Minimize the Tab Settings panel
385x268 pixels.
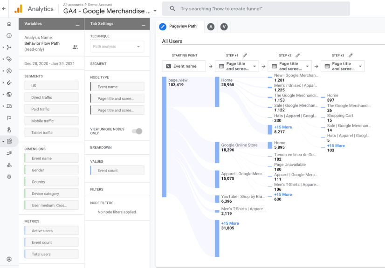point(144,26)
